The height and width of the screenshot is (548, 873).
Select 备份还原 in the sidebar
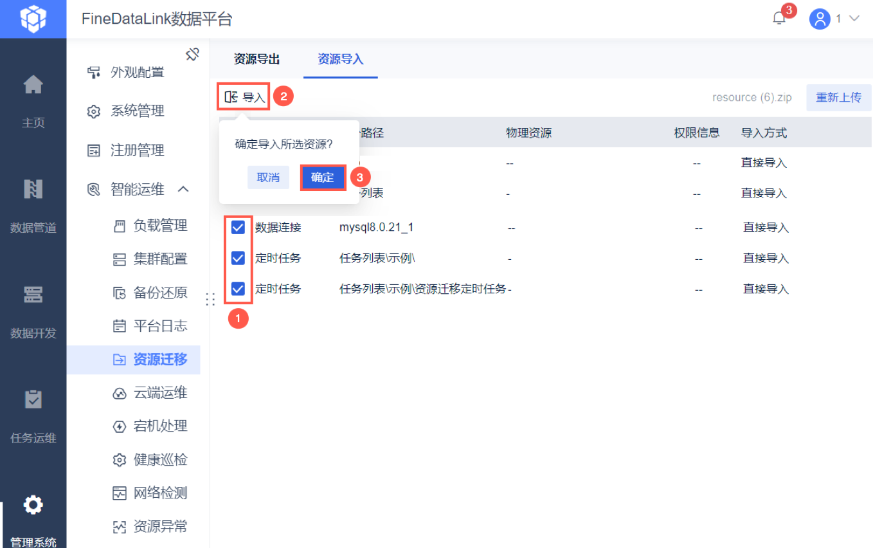(x=161, y=293)
